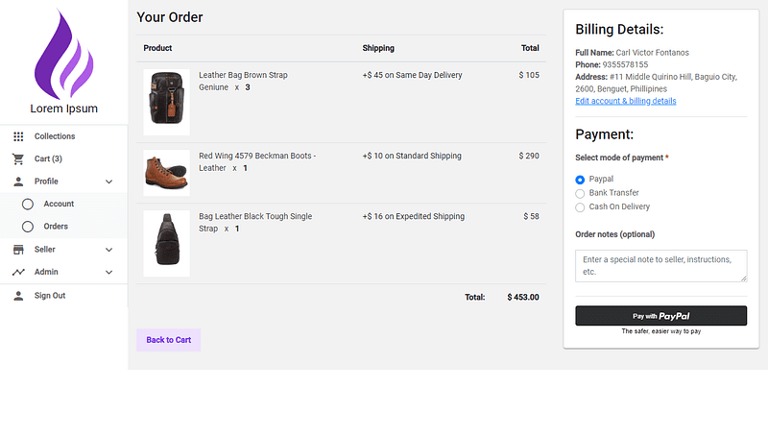Choose Bank Transfer as payment mode
The height and width of the screenshot is (436, 768).
coord(580,193)
